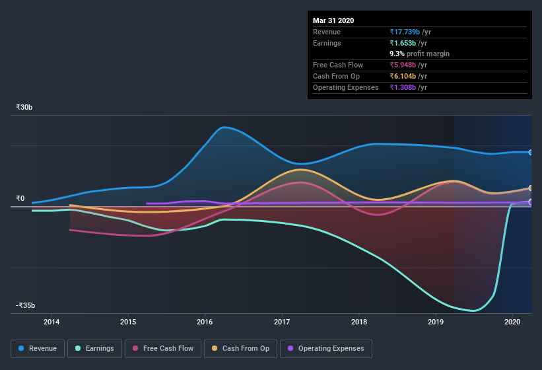This screenshot has width=542, height=370.
Task: Click the ₹30b y-axis label
Action: tap(24, 107)
